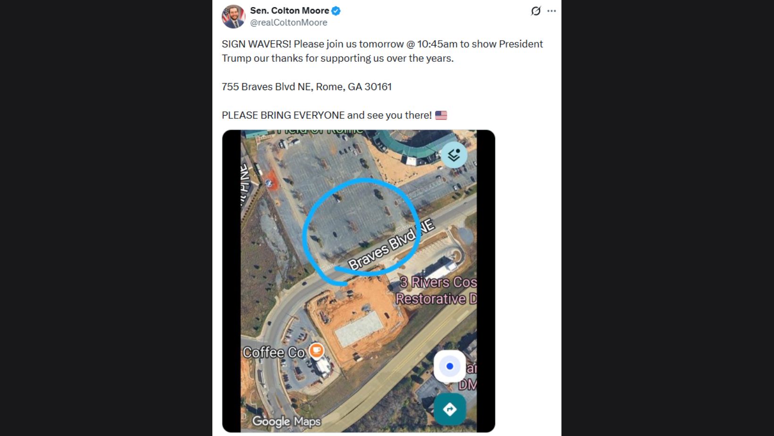Image resolution: width=774 pixels, height=436 pixels.
Task: Click the orange Coffee Co map pin
Action: tap(316, 351)
